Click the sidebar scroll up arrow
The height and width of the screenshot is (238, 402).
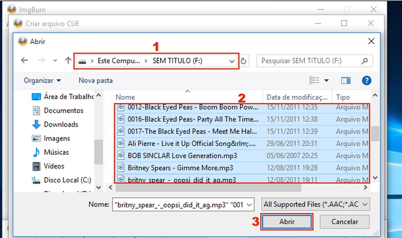[x=99, y=95]
